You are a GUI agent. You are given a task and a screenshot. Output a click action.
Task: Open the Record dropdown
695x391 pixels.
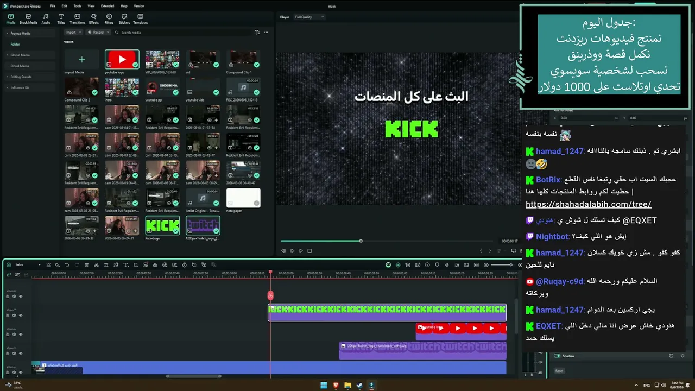click(99, 33)
